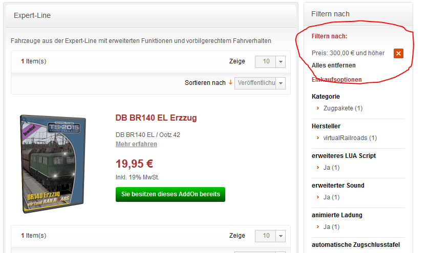Select Ja (1) under animierte Ladung

pyautogui.click(x=331, y=227)
